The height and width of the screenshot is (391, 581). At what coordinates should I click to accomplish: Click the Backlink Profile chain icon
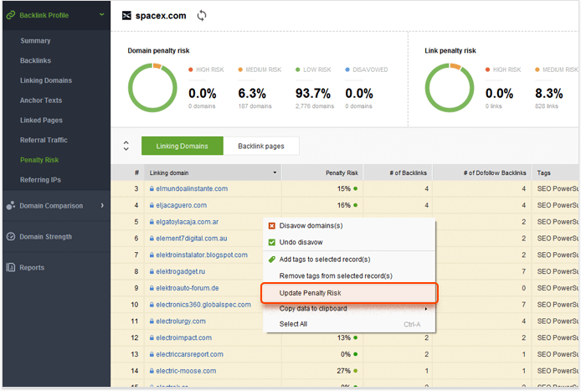11,15
